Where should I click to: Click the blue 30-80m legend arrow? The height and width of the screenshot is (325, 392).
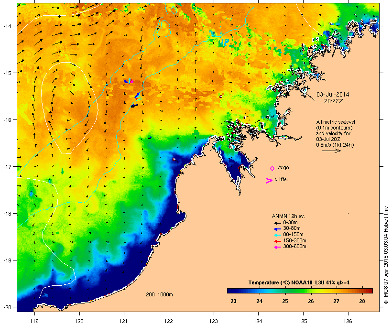(277, 229)
